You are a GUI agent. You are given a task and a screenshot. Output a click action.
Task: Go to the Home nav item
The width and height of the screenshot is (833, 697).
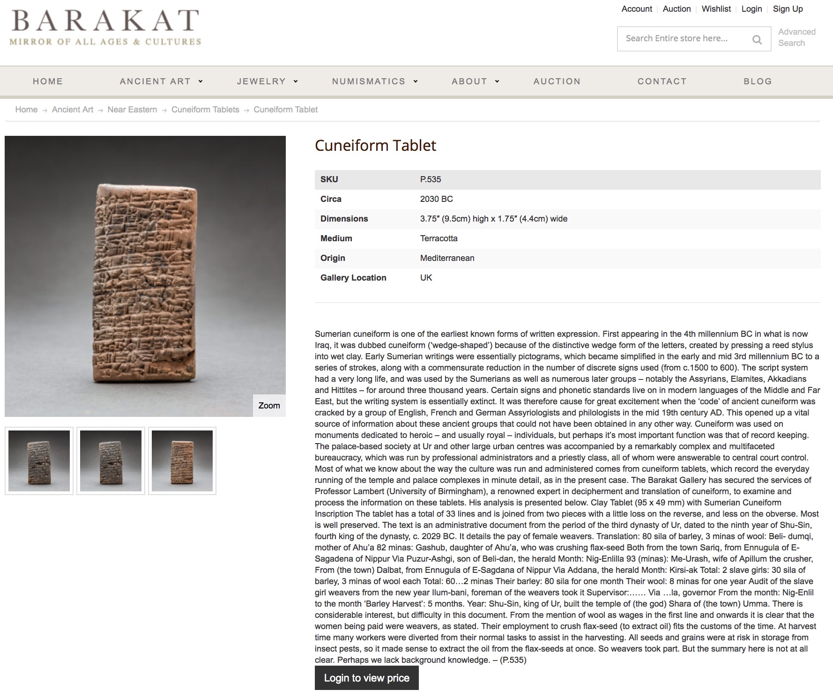[48, 82]
